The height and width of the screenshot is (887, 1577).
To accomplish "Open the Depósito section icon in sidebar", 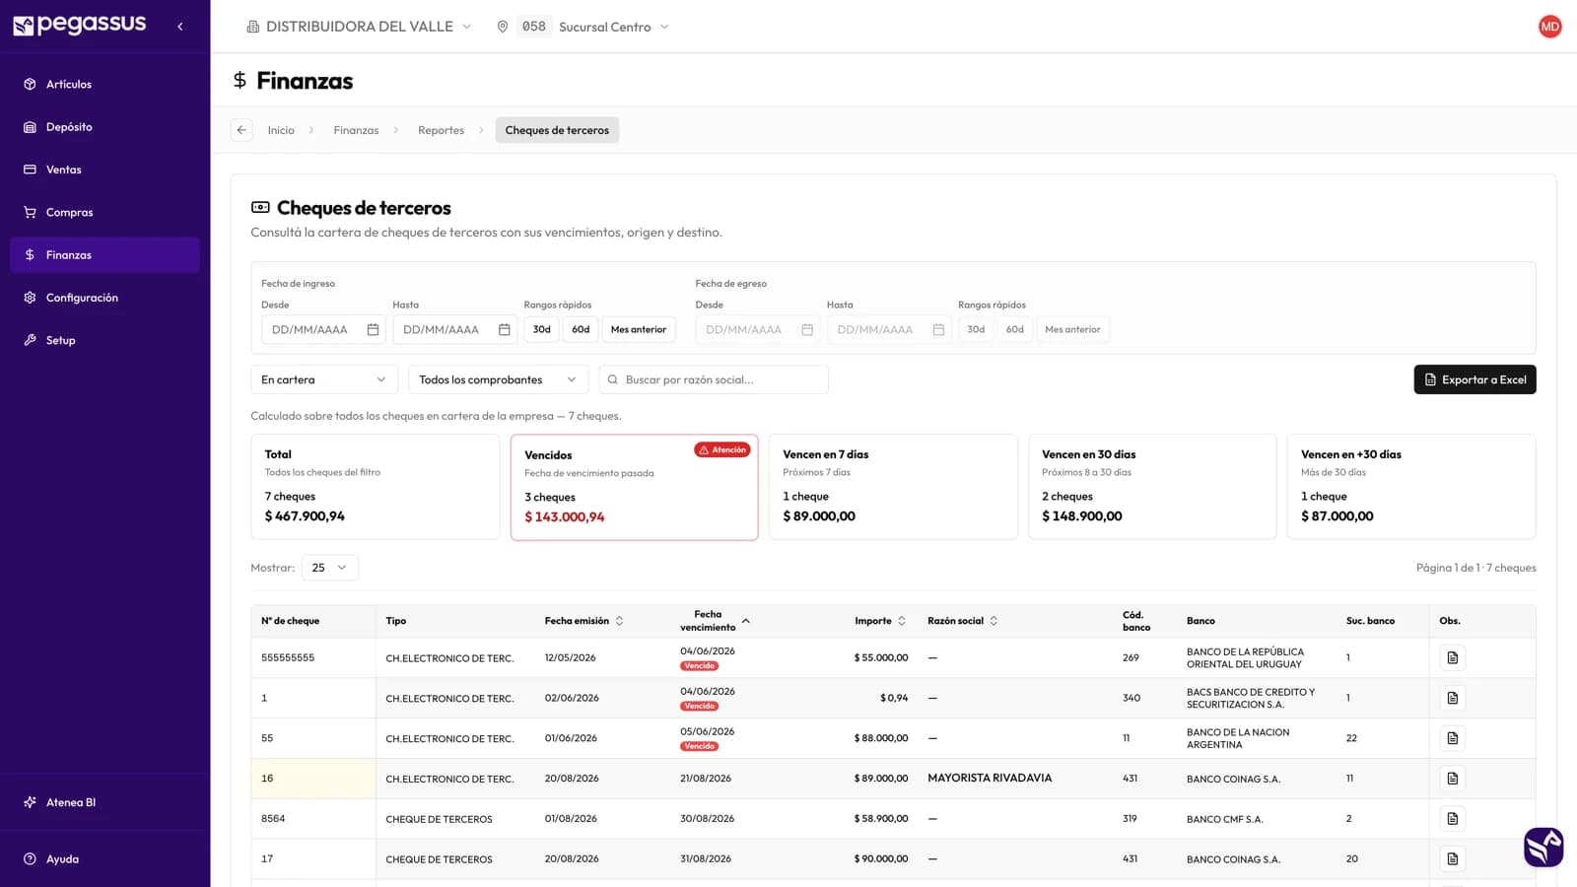I will click(x=30, y=127).
